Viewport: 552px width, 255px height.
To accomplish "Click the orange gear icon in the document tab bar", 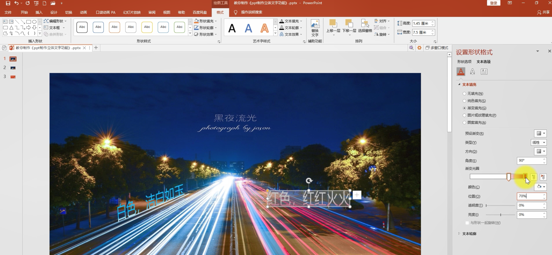I will click(x=419, y=48).
